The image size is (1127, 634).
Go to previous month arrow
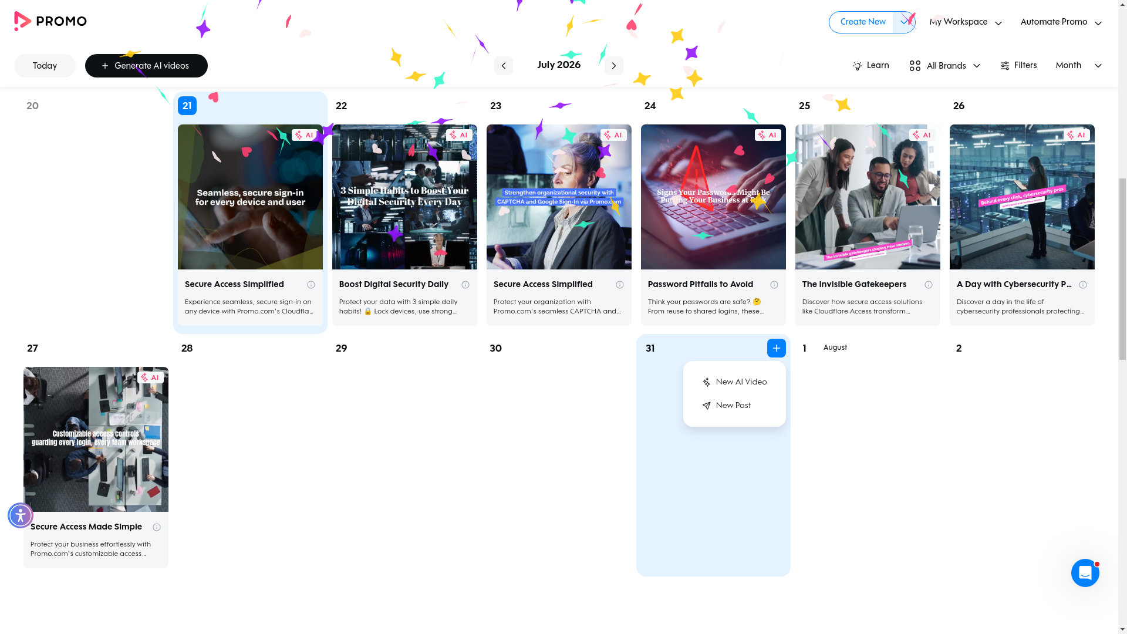503,66
